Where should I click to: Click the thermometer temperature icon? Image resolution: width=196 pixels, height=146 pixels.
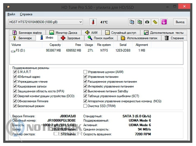(x=93, y=22)
